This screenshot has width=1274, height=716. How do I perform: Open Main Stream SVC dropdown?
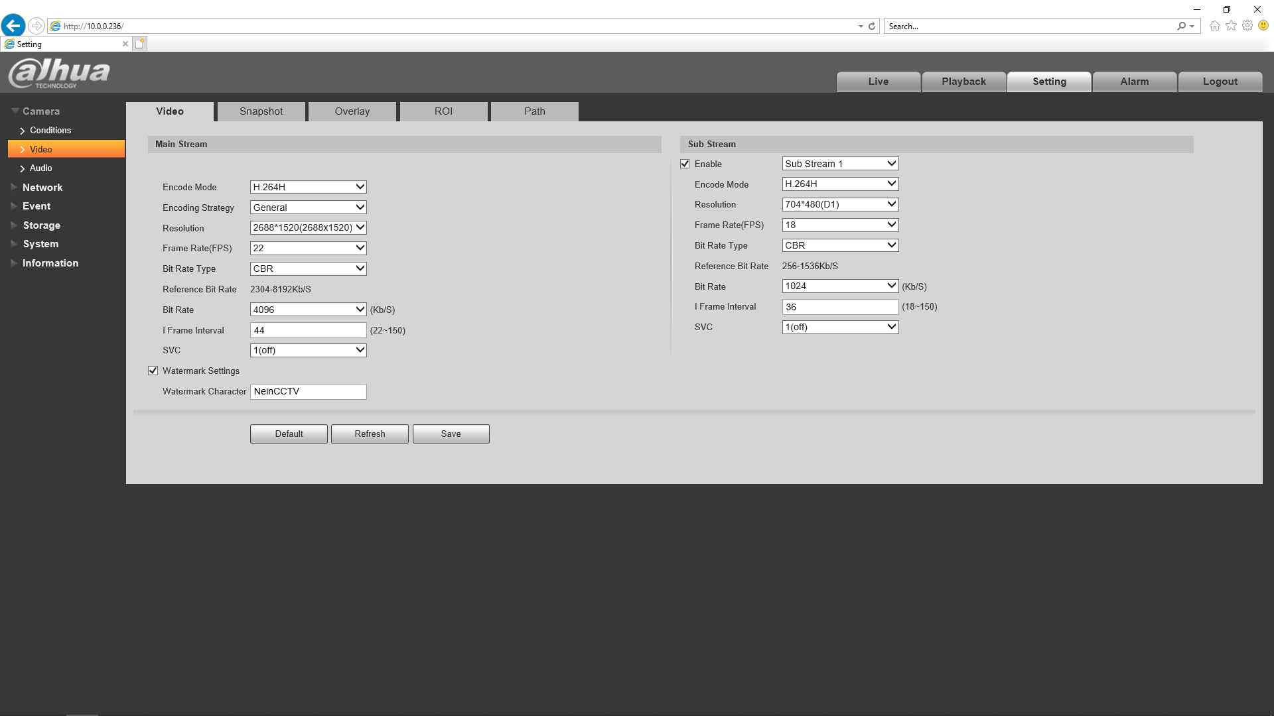pyautogui.click(x=308, y=350)
